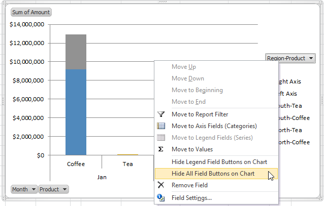This screenshot has width=324, height=206.
Task: Click the sigma icon for Move to Values
Action: coord(161,149)
